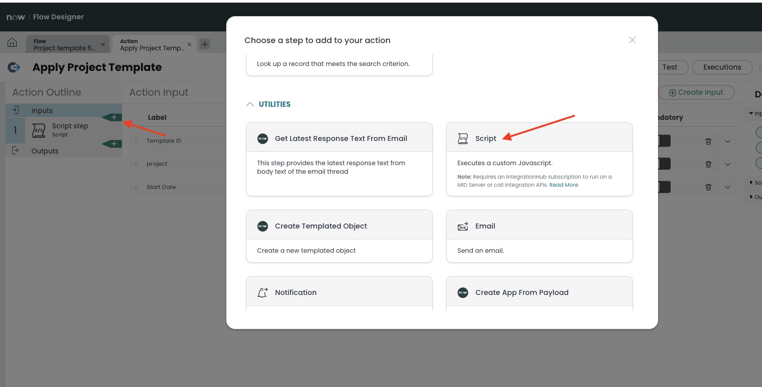
Task: Toggle the mandatory switch for Template ID
Action: [x=665, y=141]
